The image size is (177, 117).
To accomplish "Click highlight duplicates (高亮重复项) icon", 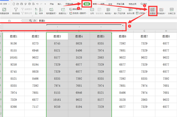I will tap(51, 10).
